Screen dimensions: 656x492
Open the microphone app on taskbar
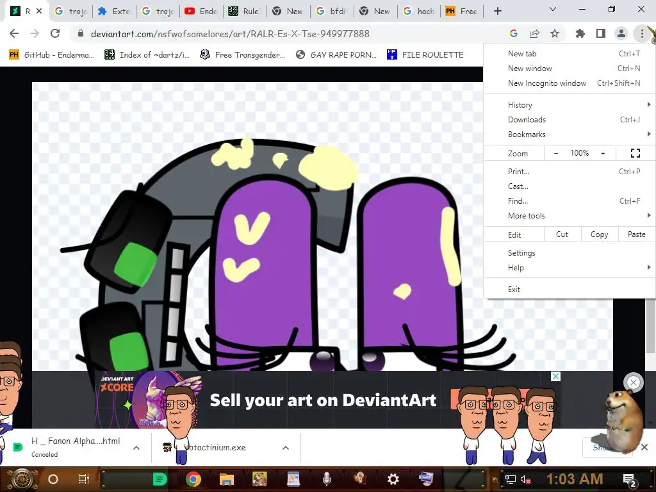[327, 479]
